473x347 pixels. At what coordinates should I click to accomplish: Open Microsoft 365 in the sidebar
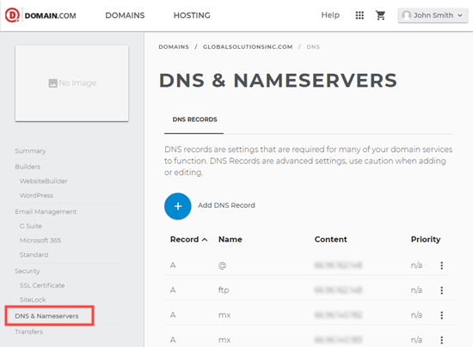click(40, 240)
